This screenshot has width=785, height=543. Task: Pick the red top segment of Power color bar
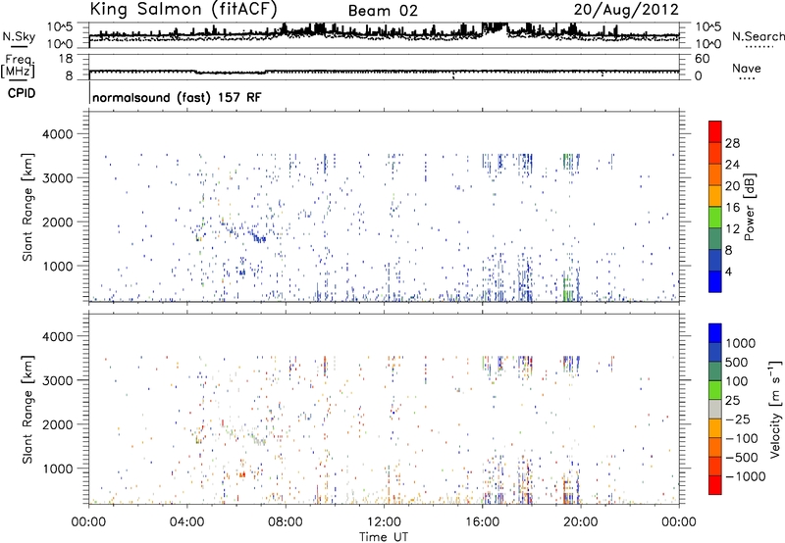click(x=715, y=131)
